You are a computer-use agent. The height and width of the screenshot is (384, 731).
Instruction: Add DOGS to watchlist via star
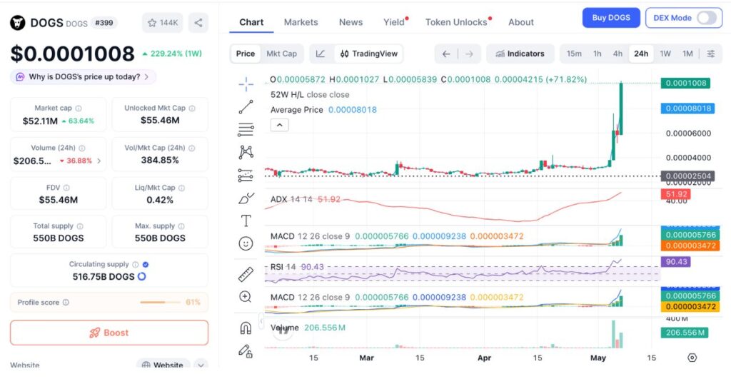(163, 23)
